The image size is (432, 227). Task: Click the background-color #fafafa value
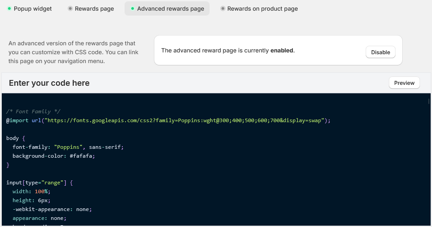[82, 156]
